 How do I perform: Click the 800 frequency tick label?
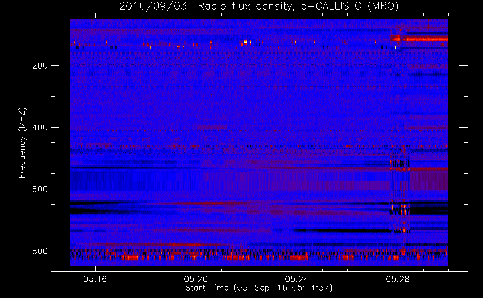point(40,251)
